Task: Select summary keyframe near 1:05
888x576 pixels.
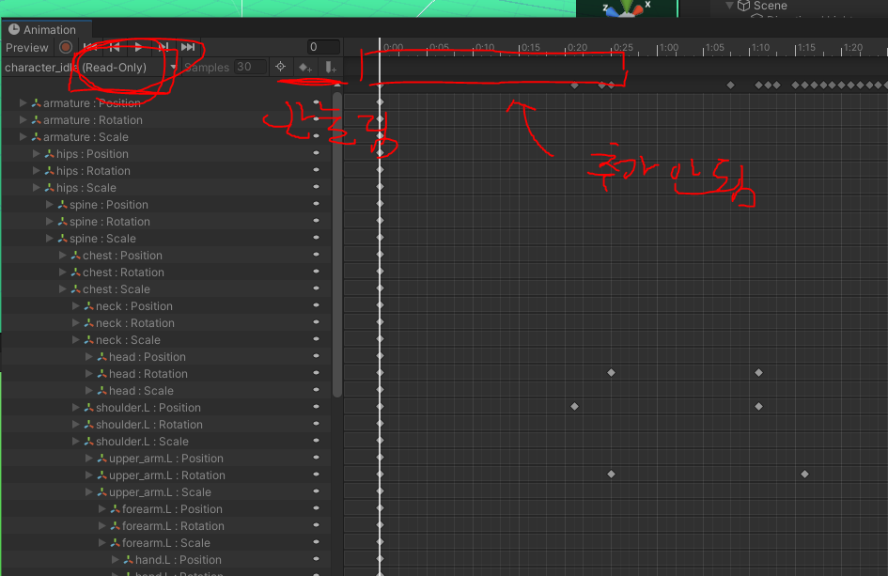Action: (730, 86)
